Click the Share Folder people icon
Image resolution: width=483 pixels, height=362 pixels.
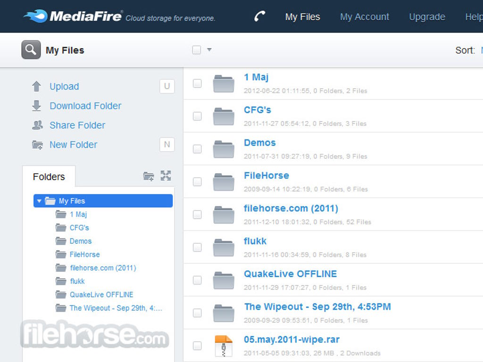pyautogui.click(x=37, y=125)
